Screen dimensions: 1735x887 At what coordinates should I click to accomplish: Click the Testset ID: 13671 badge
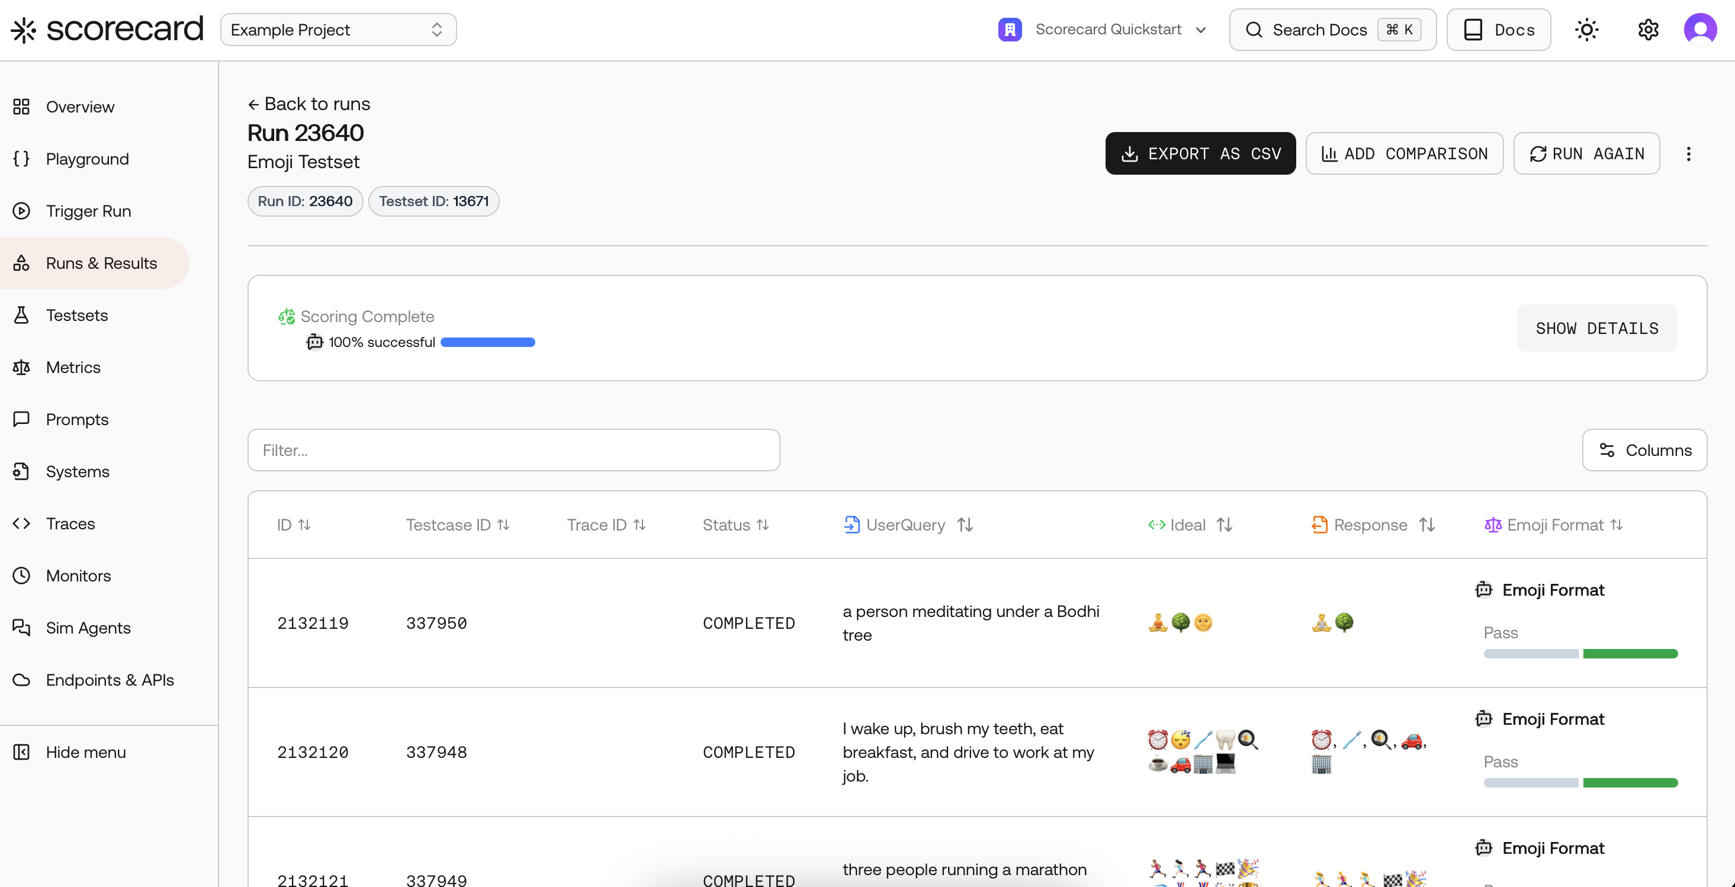click(433, 201)
